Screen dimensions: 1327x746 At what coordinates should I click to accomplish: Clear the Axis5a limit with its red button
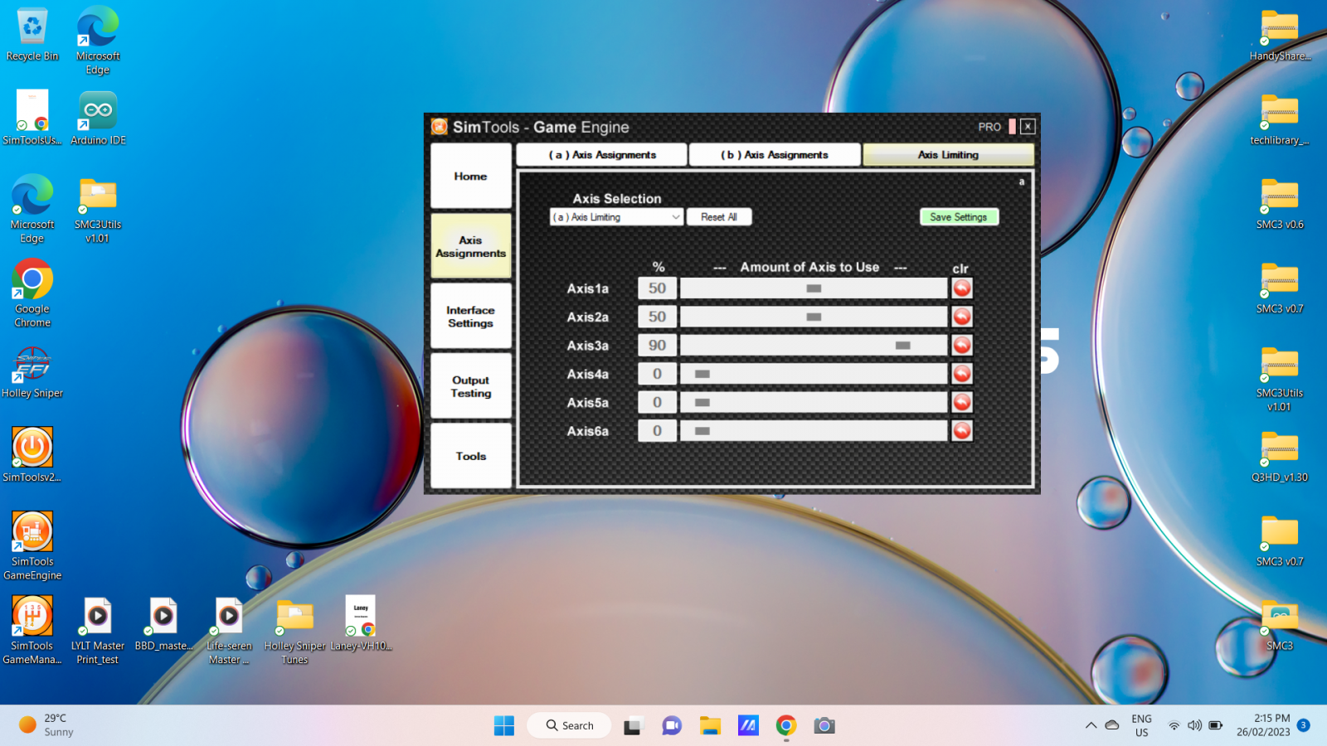[962, 402]
